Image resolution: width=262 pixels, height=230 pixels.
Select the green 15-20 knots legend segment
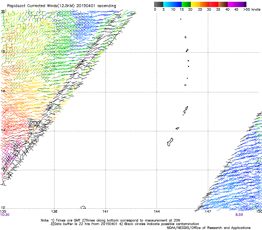(x=186, y=4)
